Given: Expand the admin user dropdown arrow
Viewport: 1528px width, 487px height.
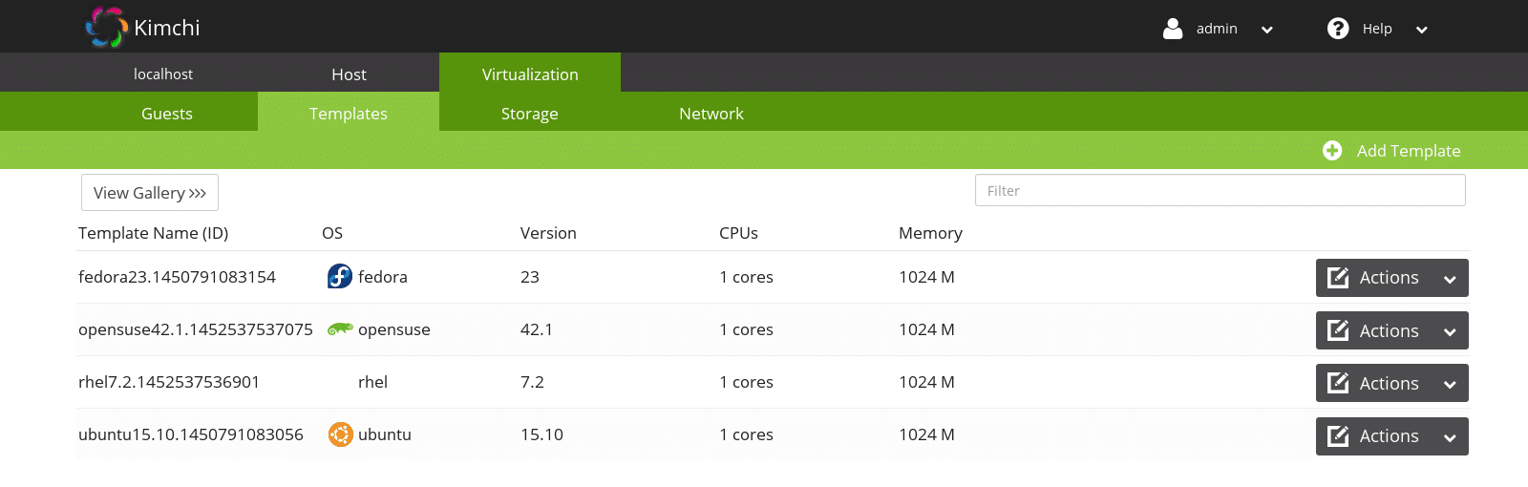Looking at the screenshot, I should (1267, 30).
